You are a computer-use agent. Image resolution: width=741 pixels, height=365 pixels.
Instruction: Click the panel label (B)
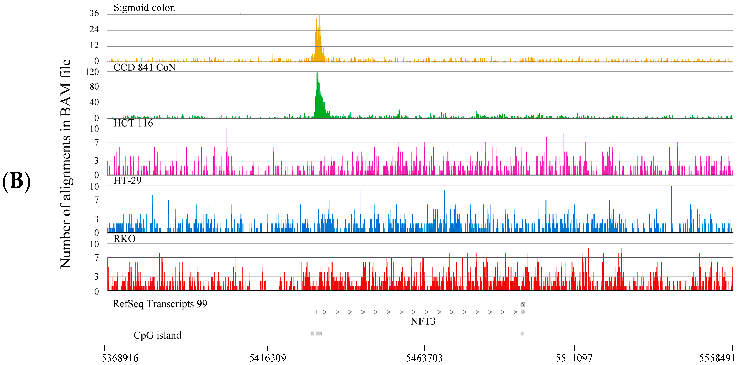[x=16, y=181]
